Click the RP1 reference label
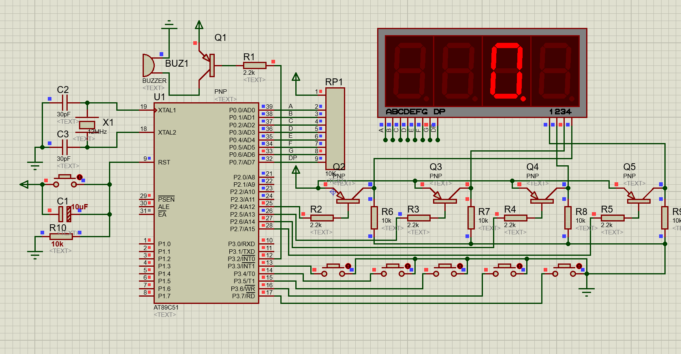This screenshot has height=354, width=681. click(334, 82)
